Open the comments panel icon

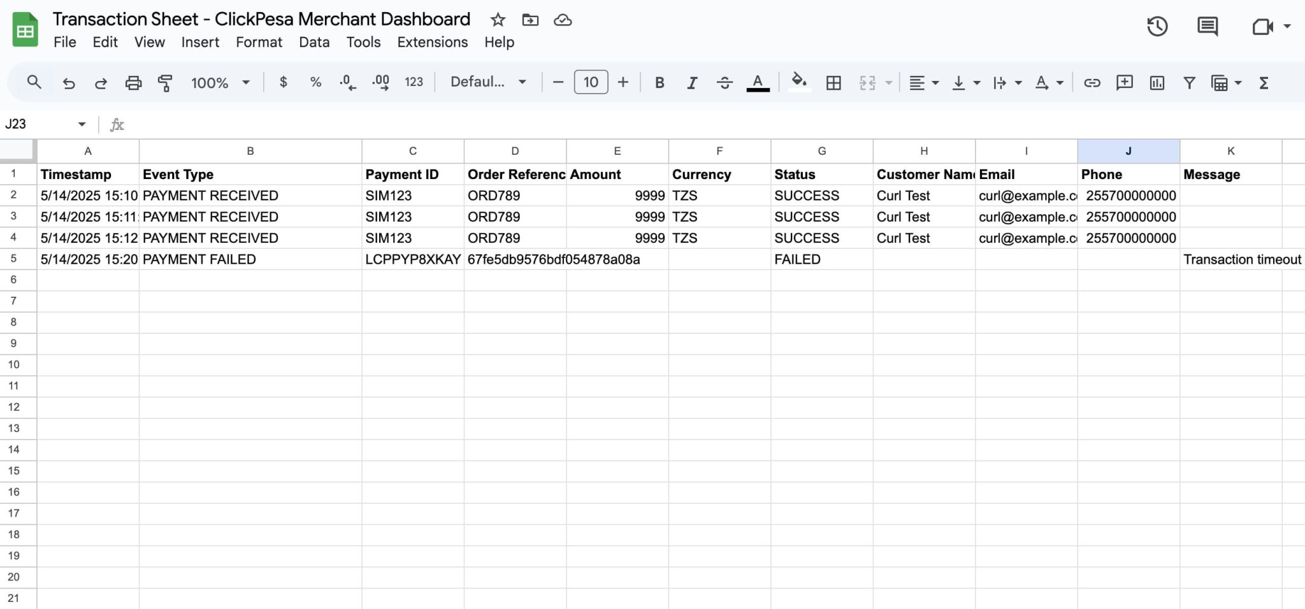click(x=1208, y=27)
